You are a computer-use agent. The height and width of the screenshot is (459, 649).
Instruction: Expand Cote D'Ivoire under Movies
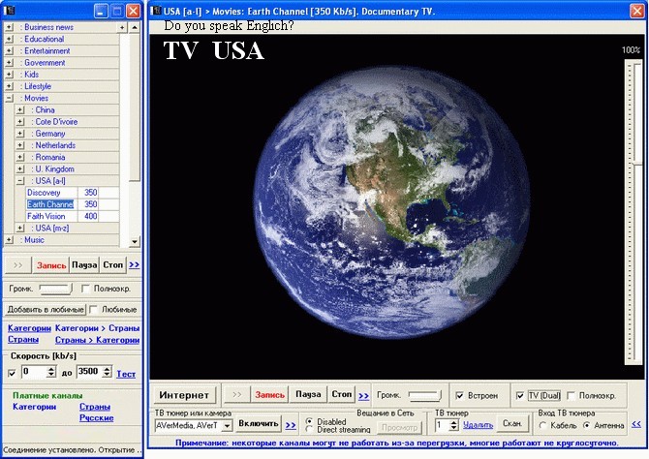pos(20,122)
